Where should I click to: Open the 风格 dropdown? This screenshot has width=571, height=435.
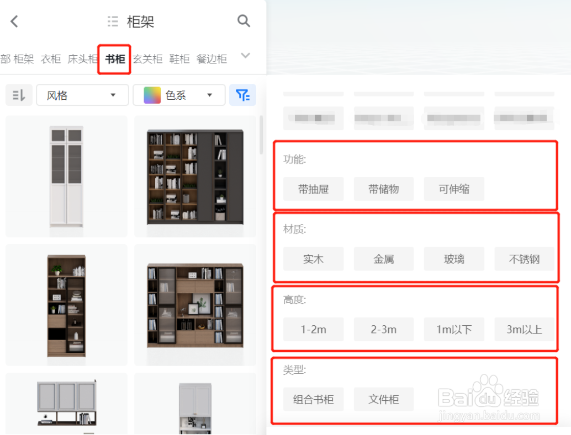coord(82,95)
